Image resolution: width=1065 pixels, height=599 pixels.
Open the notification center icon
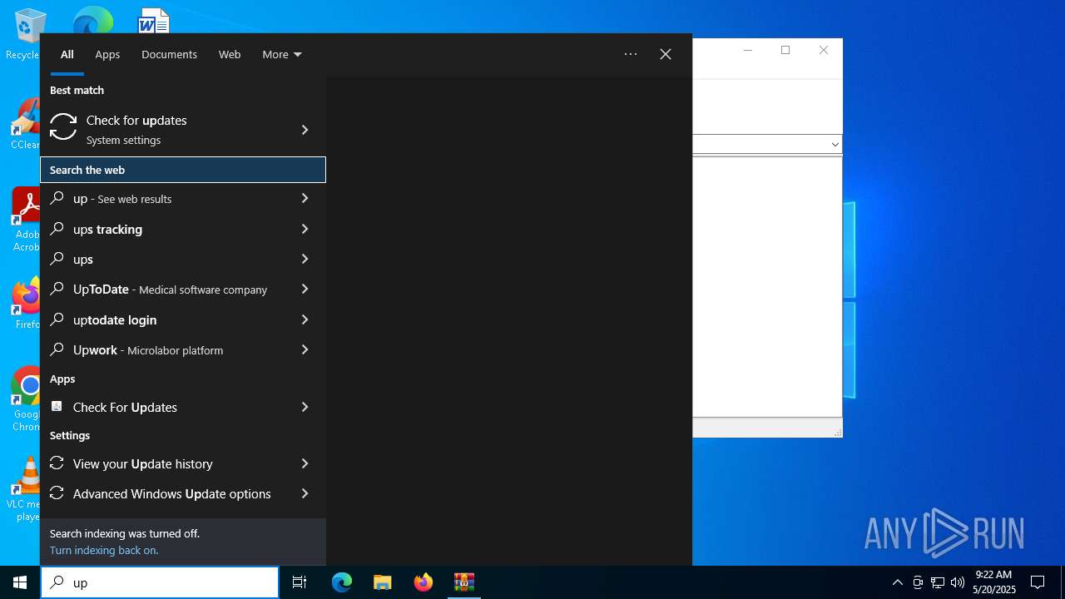click(1038, 582)
